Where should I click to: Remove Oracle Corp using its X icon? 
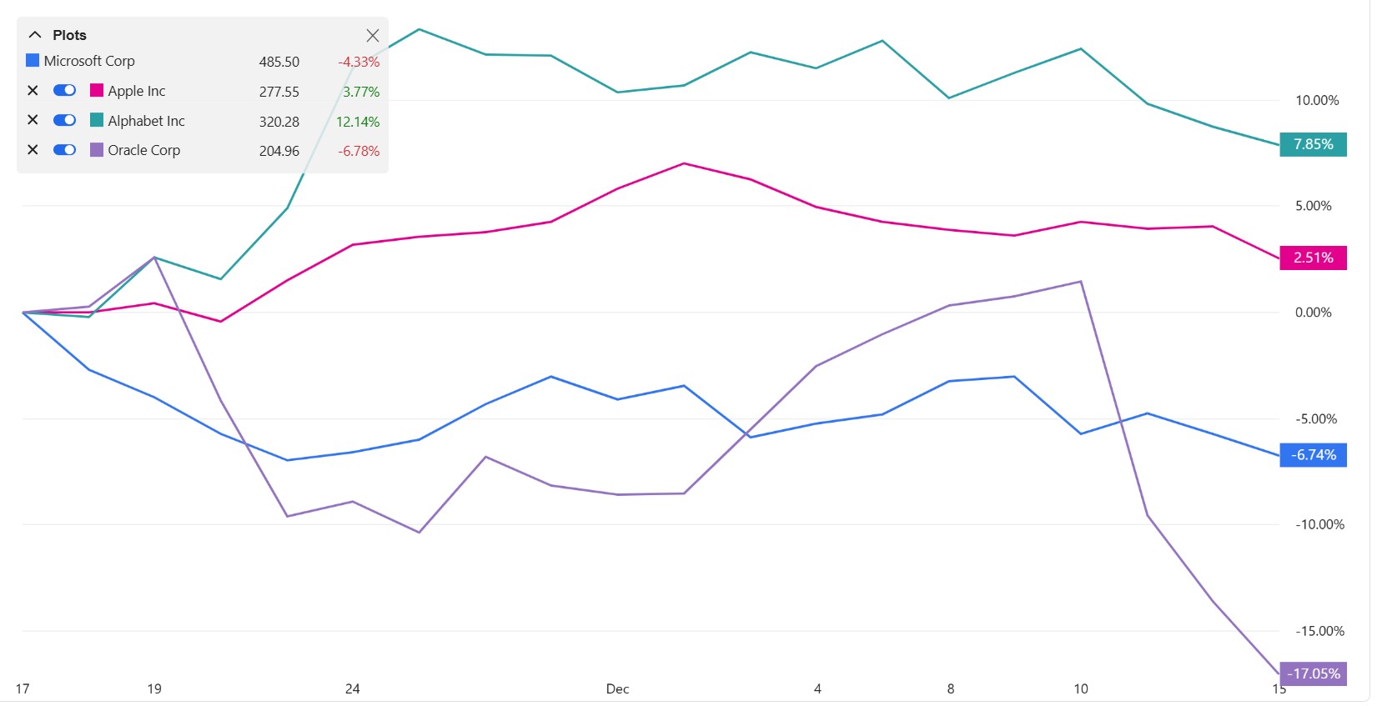[x=32, y=149]
